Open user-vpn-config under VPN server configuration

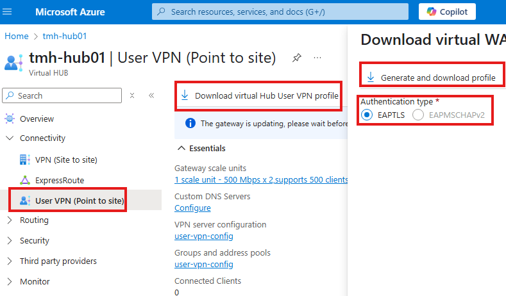(204, 236)
